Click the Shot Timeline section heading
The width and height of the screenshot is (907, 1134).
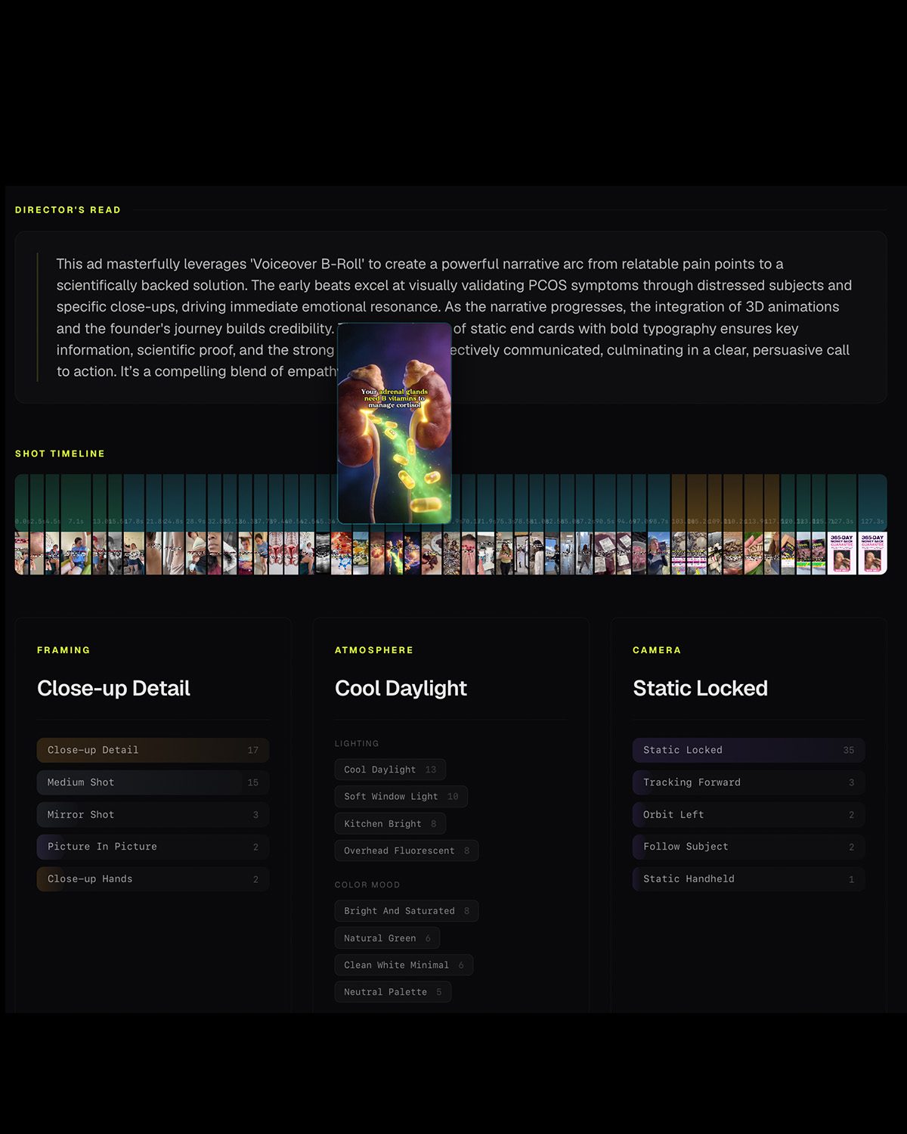pyautogui.click(x=60, y=454)
